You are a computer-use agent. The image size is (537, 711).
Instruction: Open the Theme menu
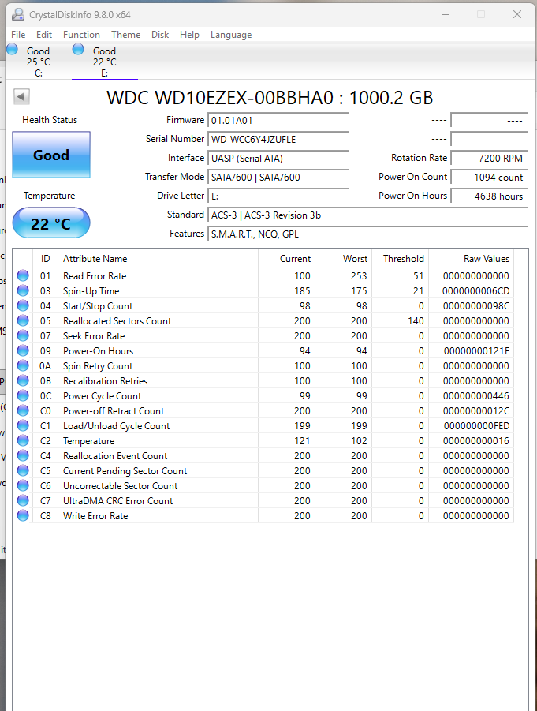126,35
